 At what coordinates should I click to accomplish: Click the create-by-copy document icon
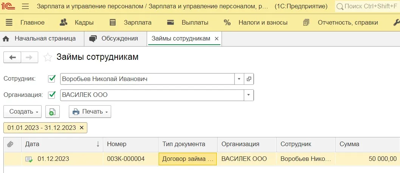point(53,112)
